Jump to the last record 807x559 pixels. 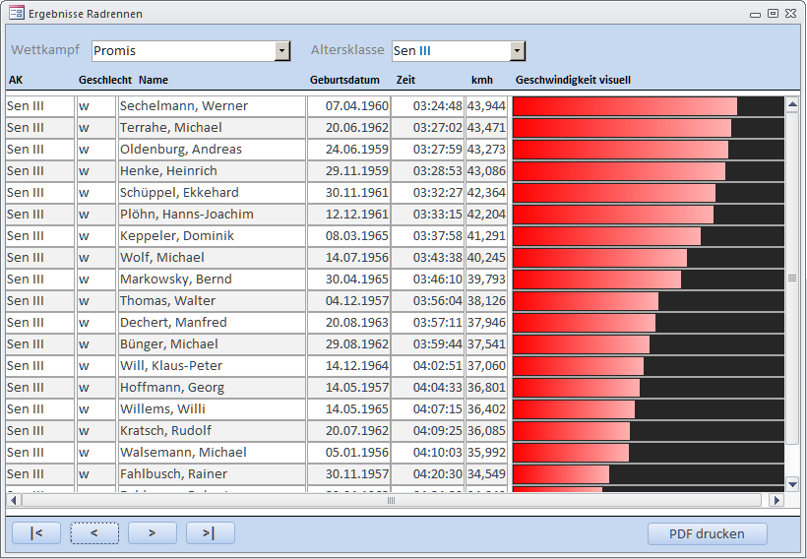[210, 533]
